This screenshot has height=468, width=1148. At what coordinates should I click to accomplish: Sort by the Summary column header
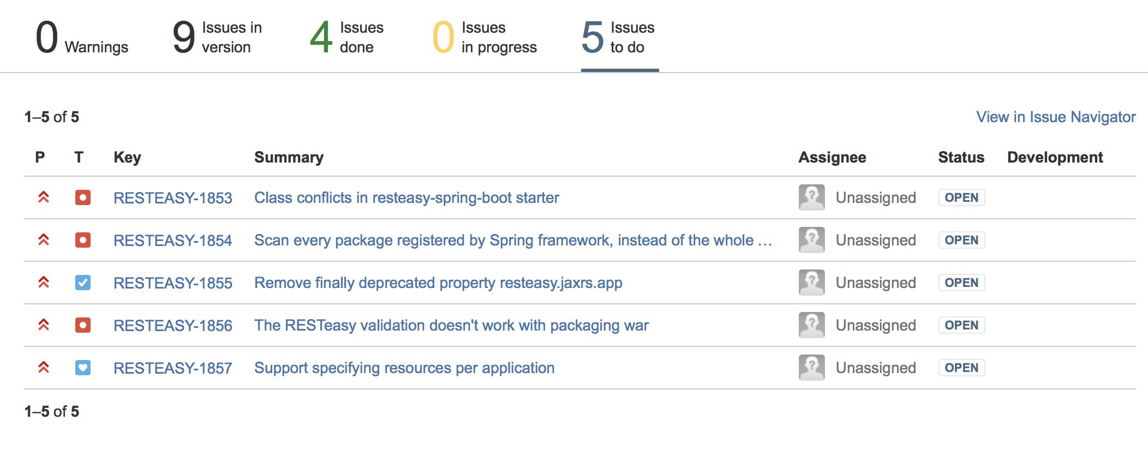point(289,157)
